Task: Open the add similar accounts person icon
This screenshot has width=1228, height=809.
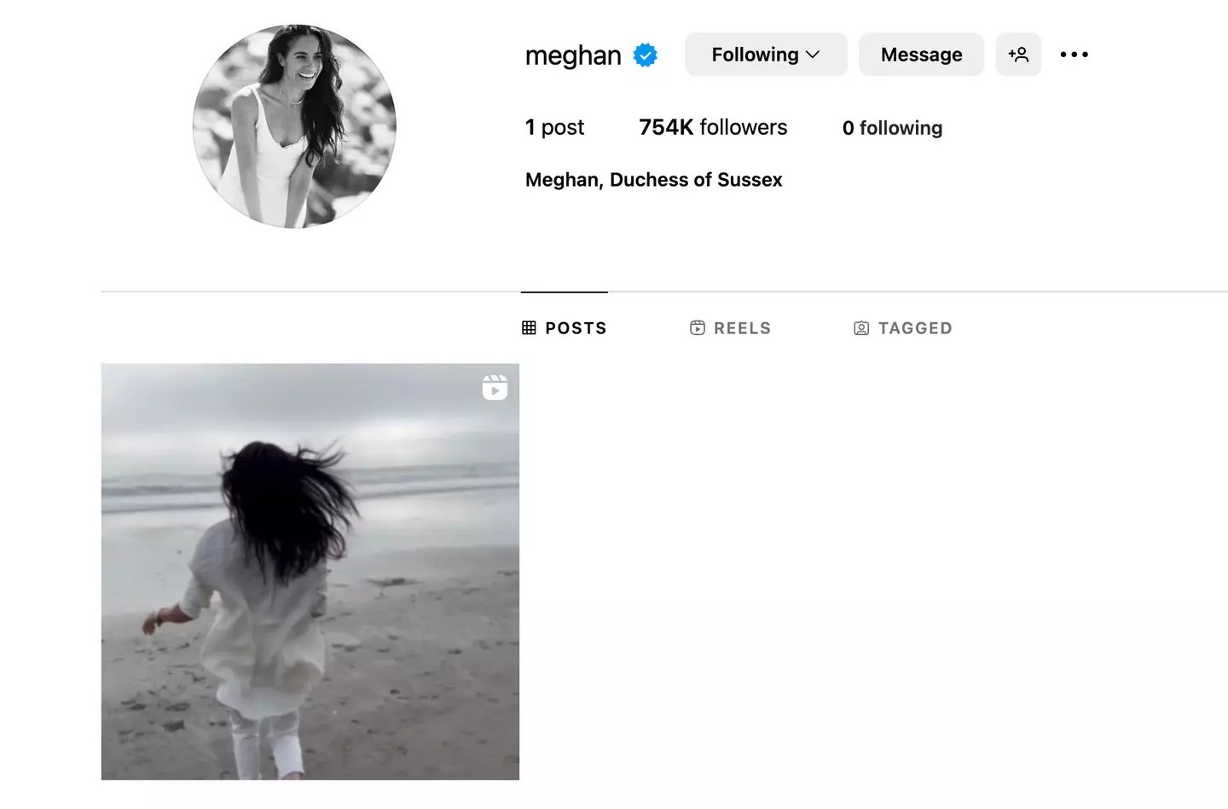Action: pos(1018,55)
